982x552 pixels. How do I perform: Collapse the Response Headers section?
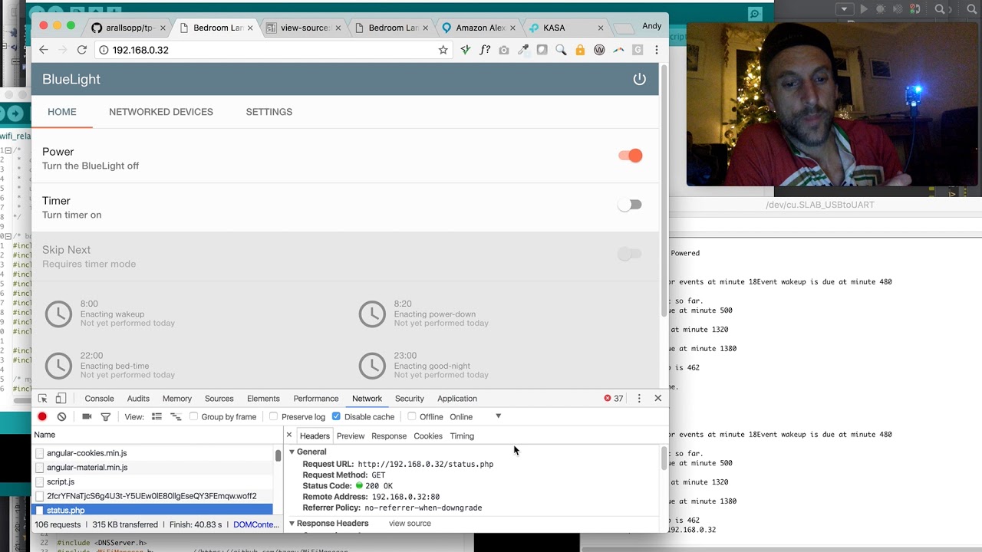(x=292, y=524)
